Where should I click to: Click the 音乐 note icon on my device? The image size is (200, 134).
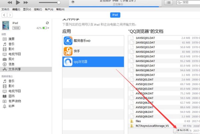click(5, 81)
